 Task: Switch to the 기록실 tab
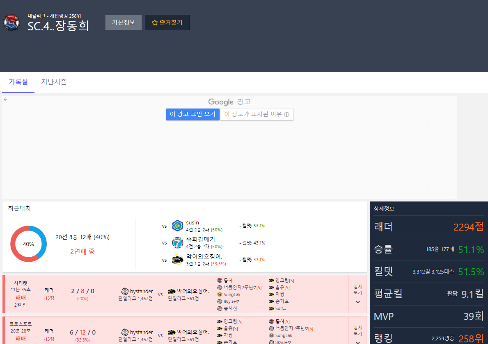[x=18, y=82]
